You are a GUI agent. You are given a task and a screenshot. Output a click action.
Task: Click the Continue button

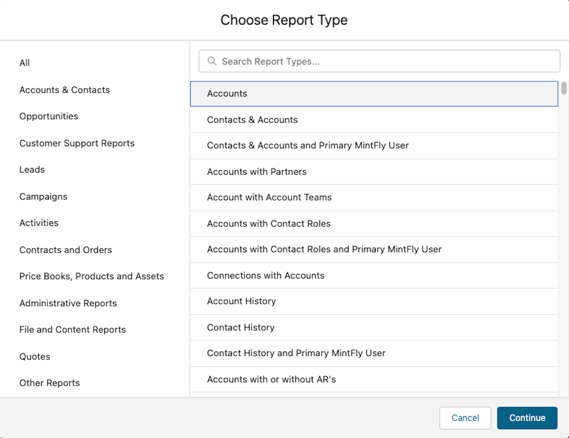[527, 418]
